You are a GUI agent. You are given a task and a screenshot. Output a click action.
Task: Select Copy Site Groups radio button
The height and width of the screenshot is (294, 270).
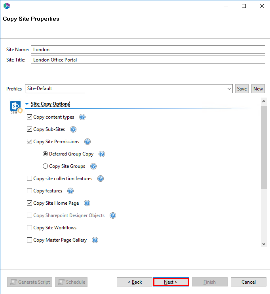pyautogui.click(x=46, y=166)
